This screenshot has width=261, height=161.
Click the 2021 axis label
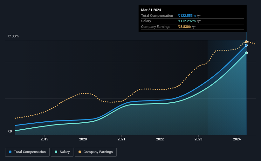click(121, 139)
